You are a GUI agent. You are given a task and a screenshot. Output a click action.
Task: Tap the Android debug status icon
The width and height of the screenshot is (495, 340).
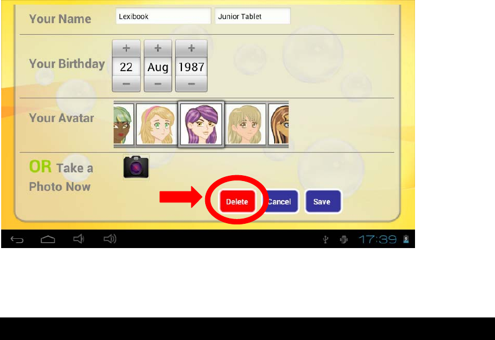pos(344,239)
